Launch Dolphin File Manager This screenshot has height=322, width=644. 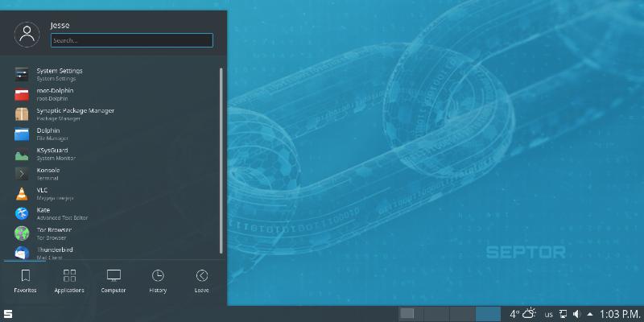48,134
